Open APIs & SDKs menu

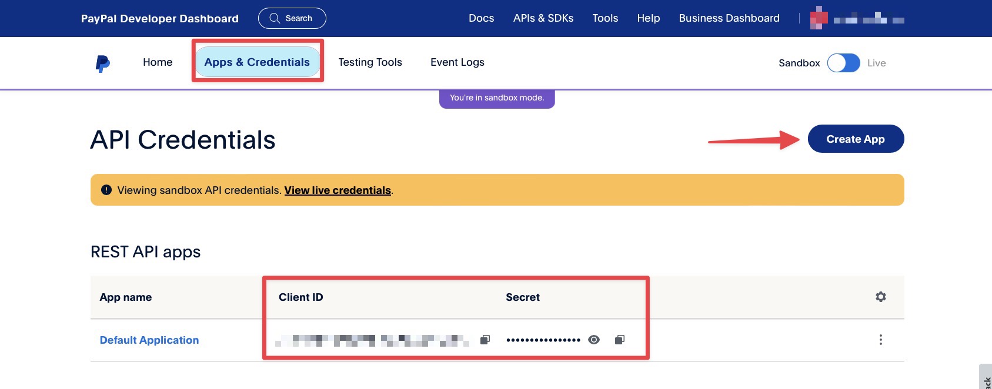[543, 18]
